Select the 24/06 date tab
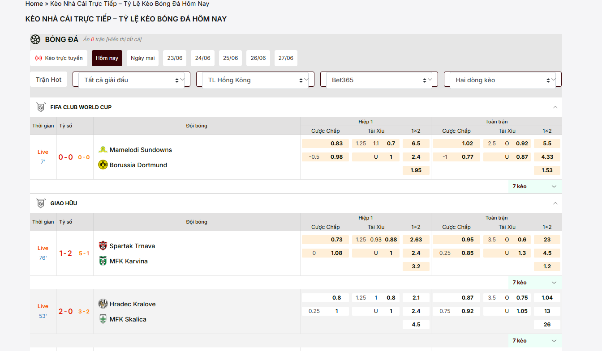602x351 pixels. (202, 58)
